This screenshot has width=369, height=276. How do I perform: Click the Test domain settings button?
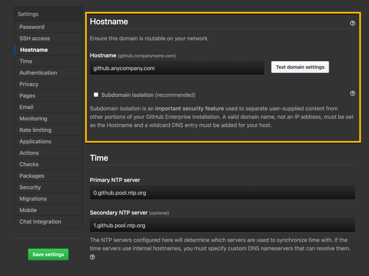[300, 67]
